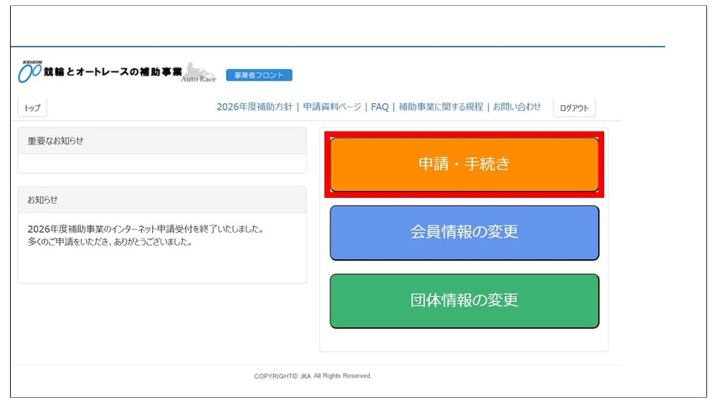Screen dimensions: 717x403
Task: Go to トップ page button
Action: tap(32, 108)
